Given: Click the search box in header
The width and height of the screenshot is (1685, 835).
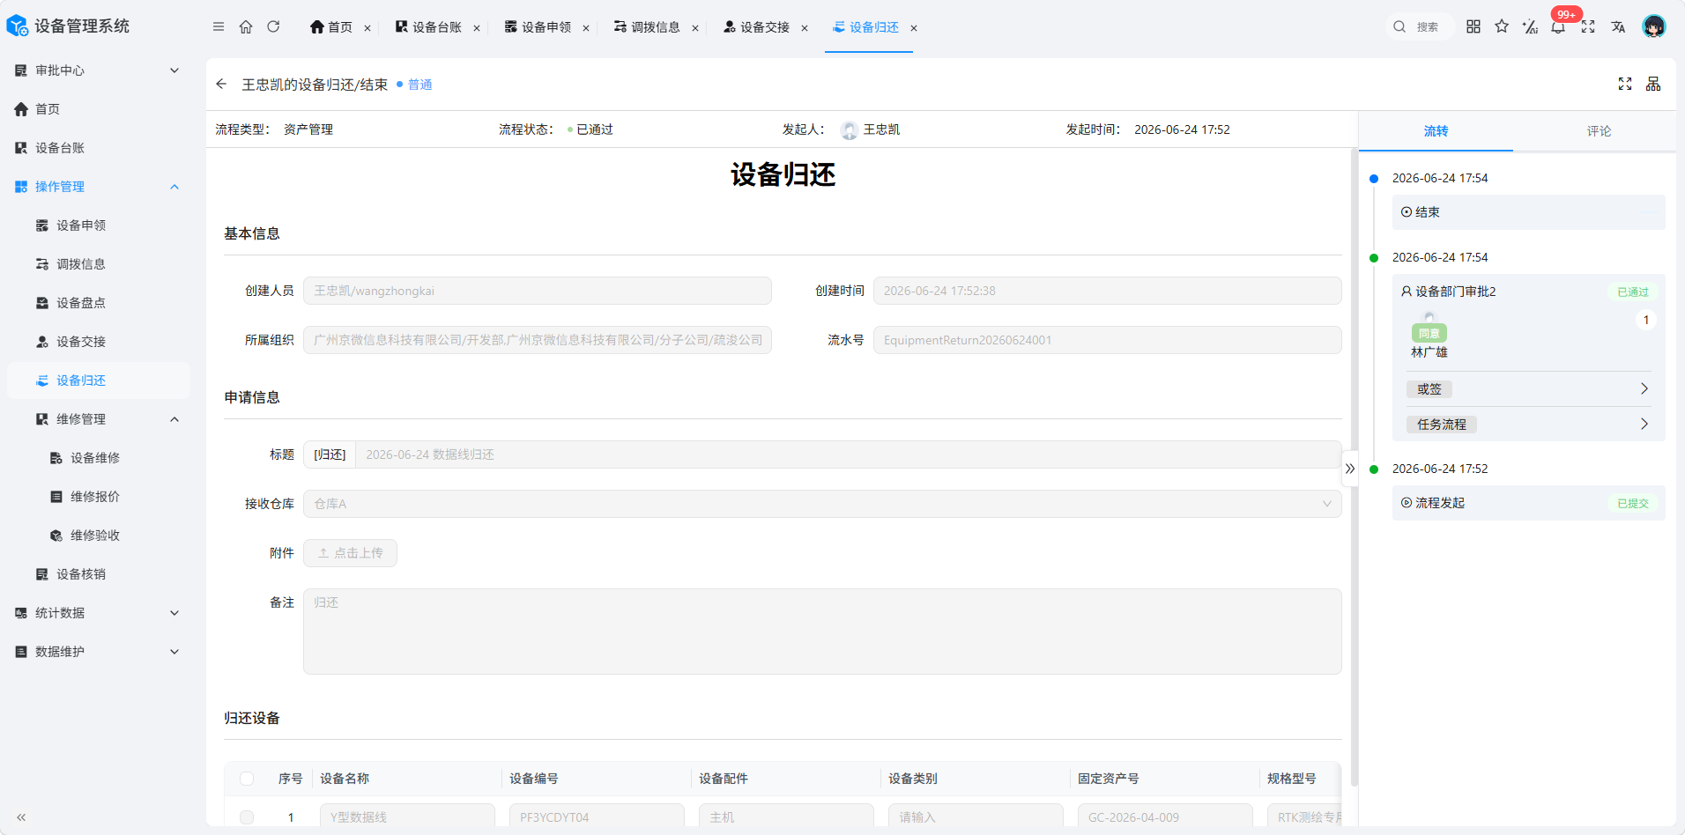Looking at the screenshot, I should click(1420, 26).
